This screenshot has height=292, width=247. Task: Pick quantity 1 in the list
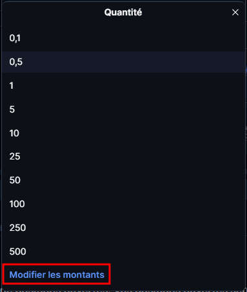[124, 86]
